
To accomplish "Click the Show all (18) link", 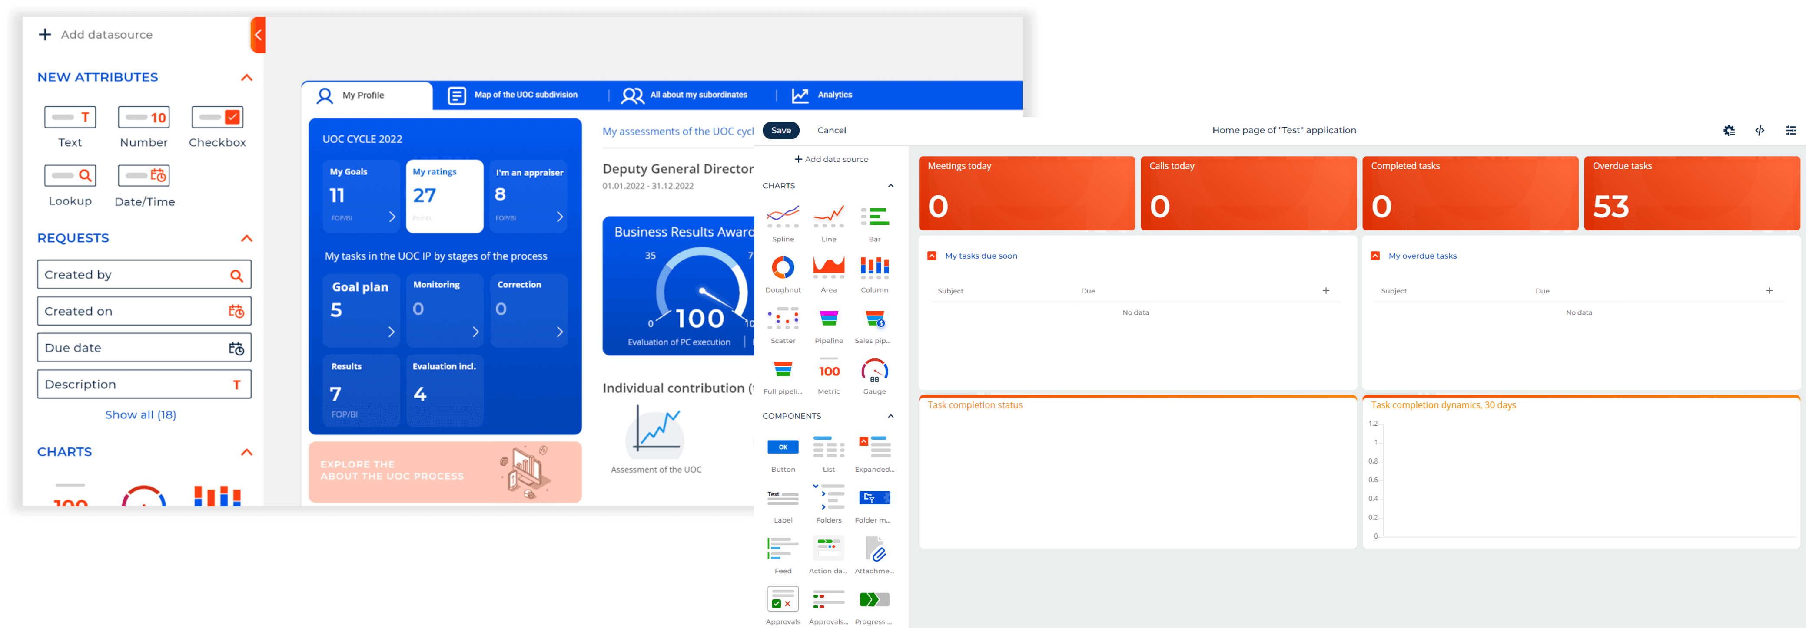I will (x=140, y=414).
